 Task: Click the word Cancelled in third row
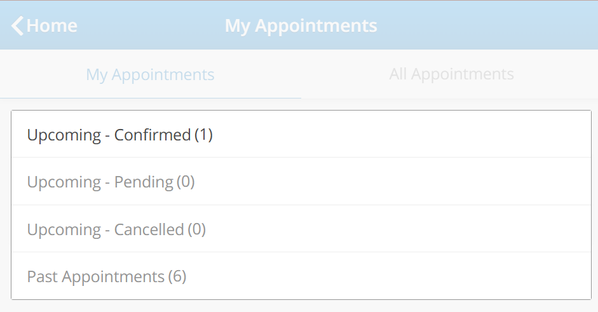[149, 229]
